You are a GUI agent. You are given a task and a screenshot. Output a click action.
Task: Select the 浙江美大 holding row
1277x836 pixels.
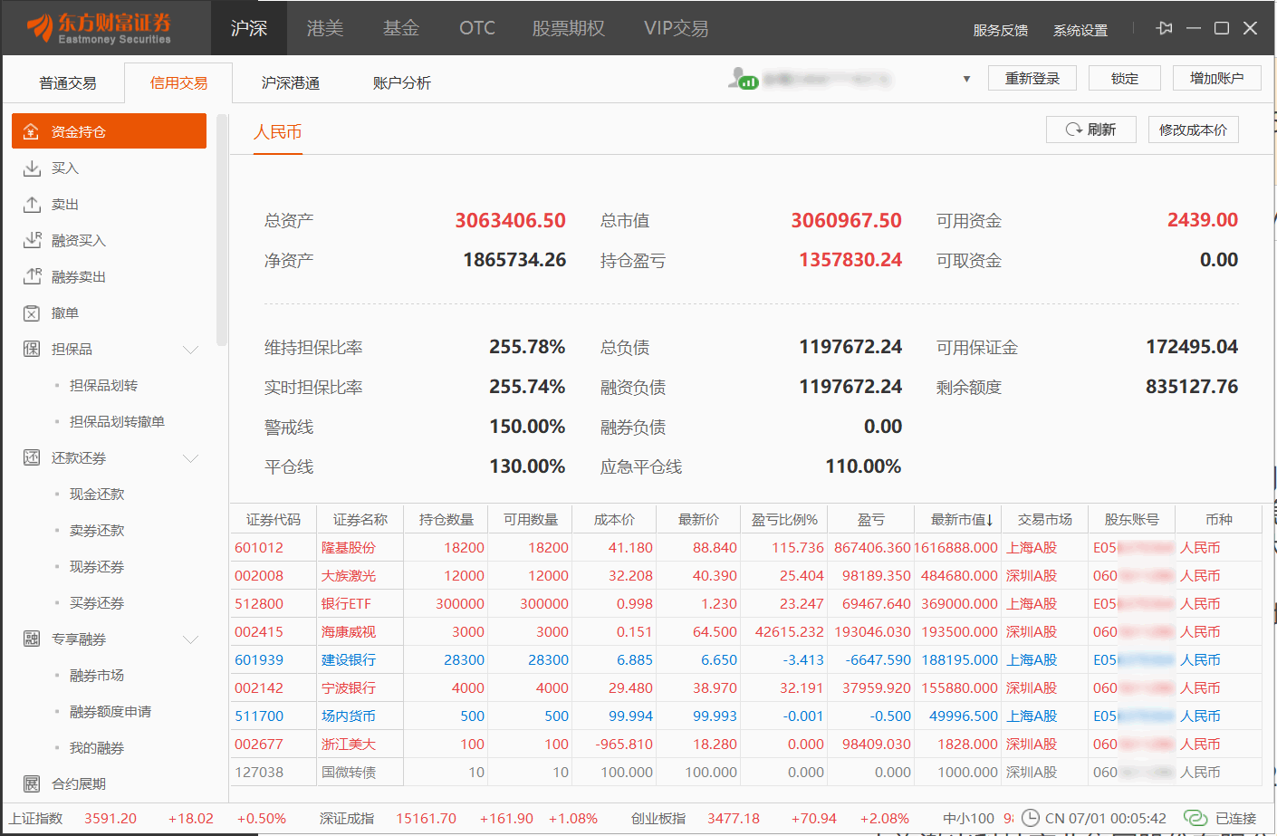[745, 745]
